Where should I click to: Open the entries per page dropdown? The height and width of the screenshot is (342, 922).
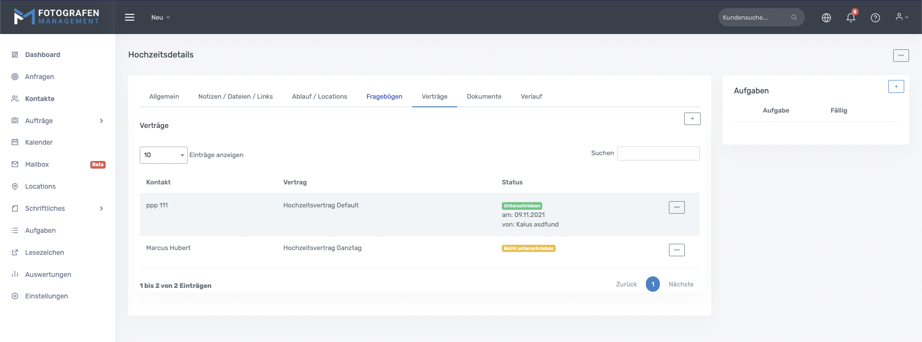point(163,155)
